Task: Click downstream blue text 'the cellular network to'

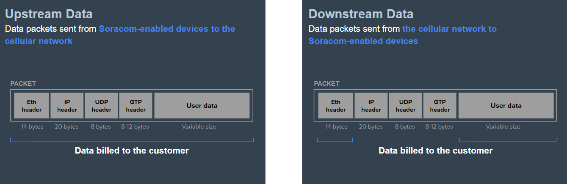Action: coord(450,29)
